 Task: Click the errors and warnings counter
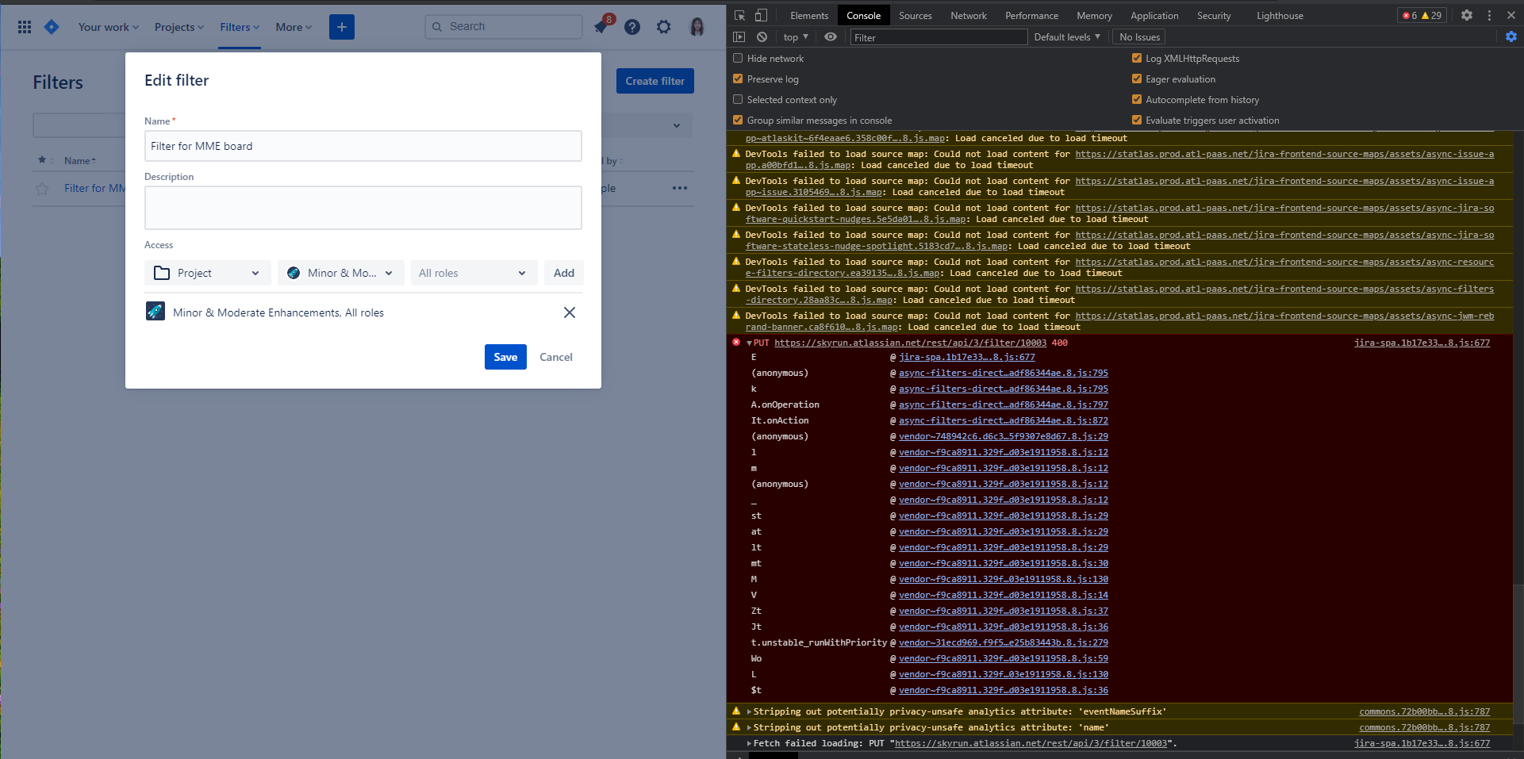pyautogui.click(x=1422, y=15)
